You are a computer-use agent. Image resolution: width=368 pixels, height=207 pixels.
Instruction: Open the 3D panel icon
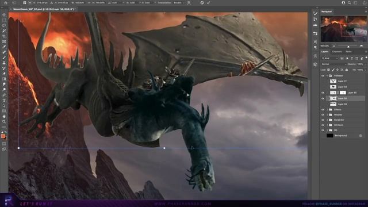[x=316, y=64]
